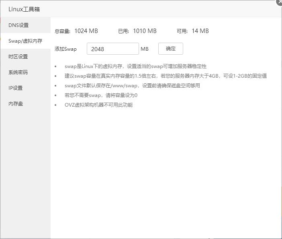Click the 添加Swap field label
The width and height of the screenshot is (282, 239).
click(65, 49)
